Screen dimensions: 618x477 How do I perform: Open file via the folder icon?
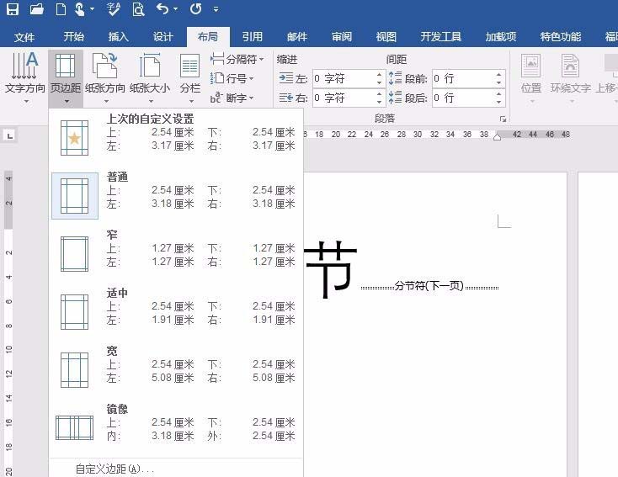(37, 8)
